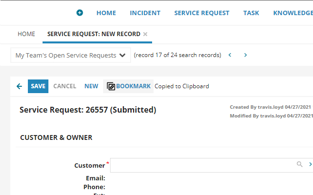This screenshot has width=313, height=195.
Task: Click the Service Request: 26557 (Submitted) heading
Action: 88,110
